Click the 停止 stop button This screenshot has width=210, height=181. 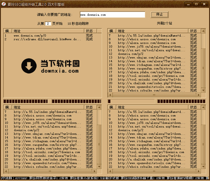[160, 14]
